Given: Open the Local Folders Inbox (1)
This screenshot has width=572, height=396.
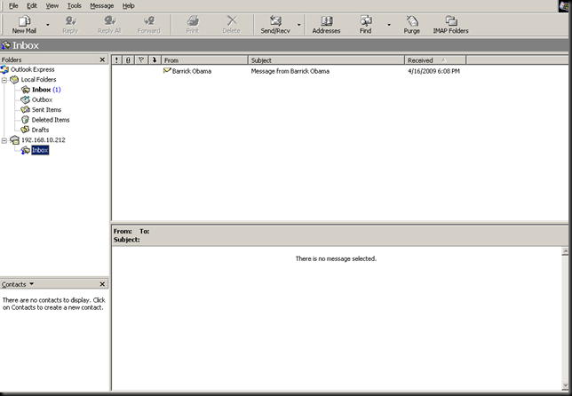Looking at the screenshot, I should 46,90.
